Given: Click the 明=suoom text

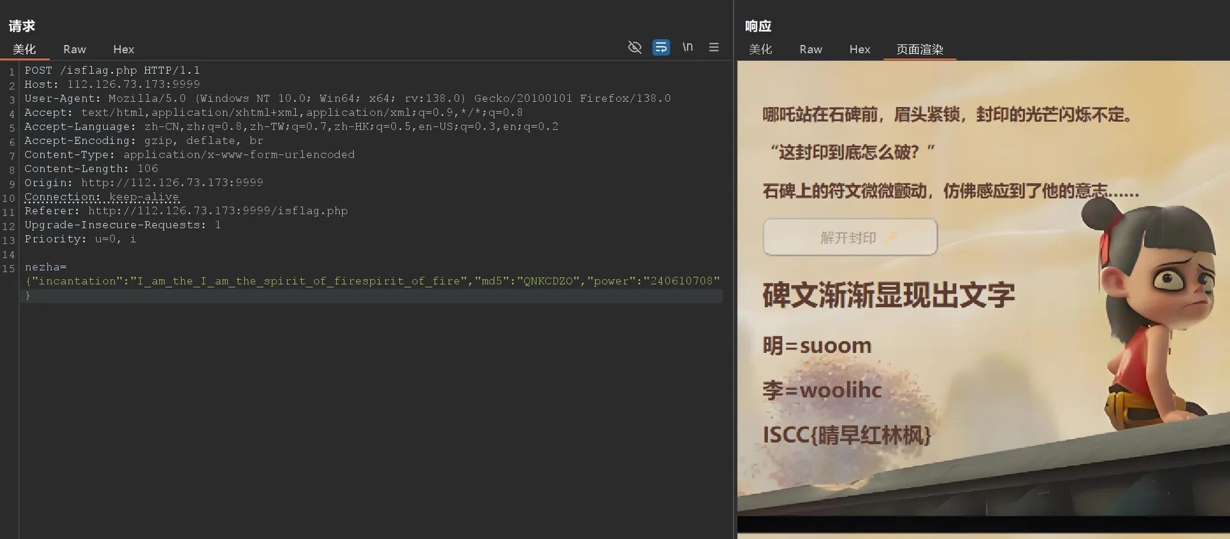Looking at the screenshot, I should click(x=817, y=346).
